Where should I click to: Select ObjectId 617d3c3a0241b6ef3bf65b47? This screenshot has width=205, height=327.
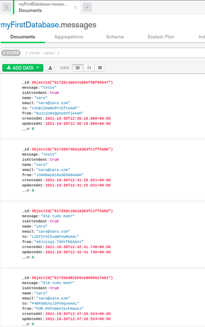(72, 82)
